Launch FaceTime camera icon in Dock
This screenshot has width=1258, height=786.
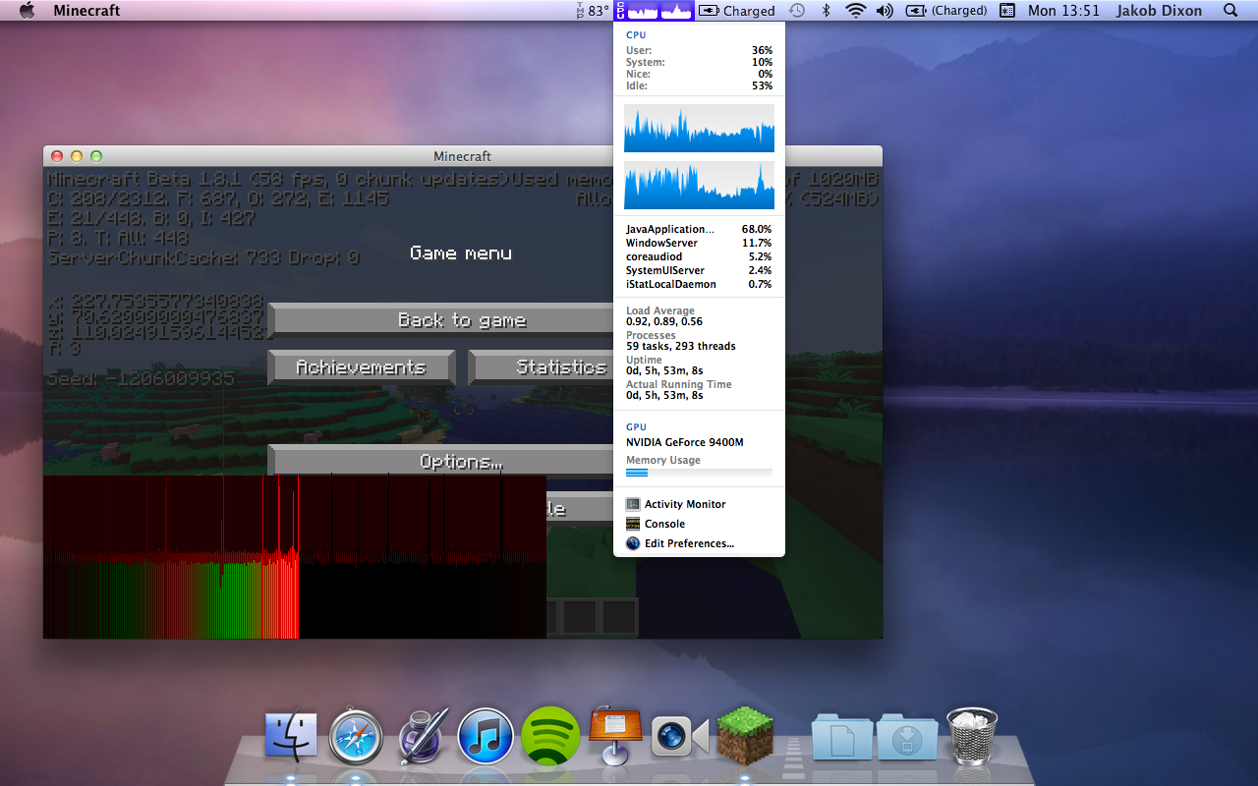[680, 737]
